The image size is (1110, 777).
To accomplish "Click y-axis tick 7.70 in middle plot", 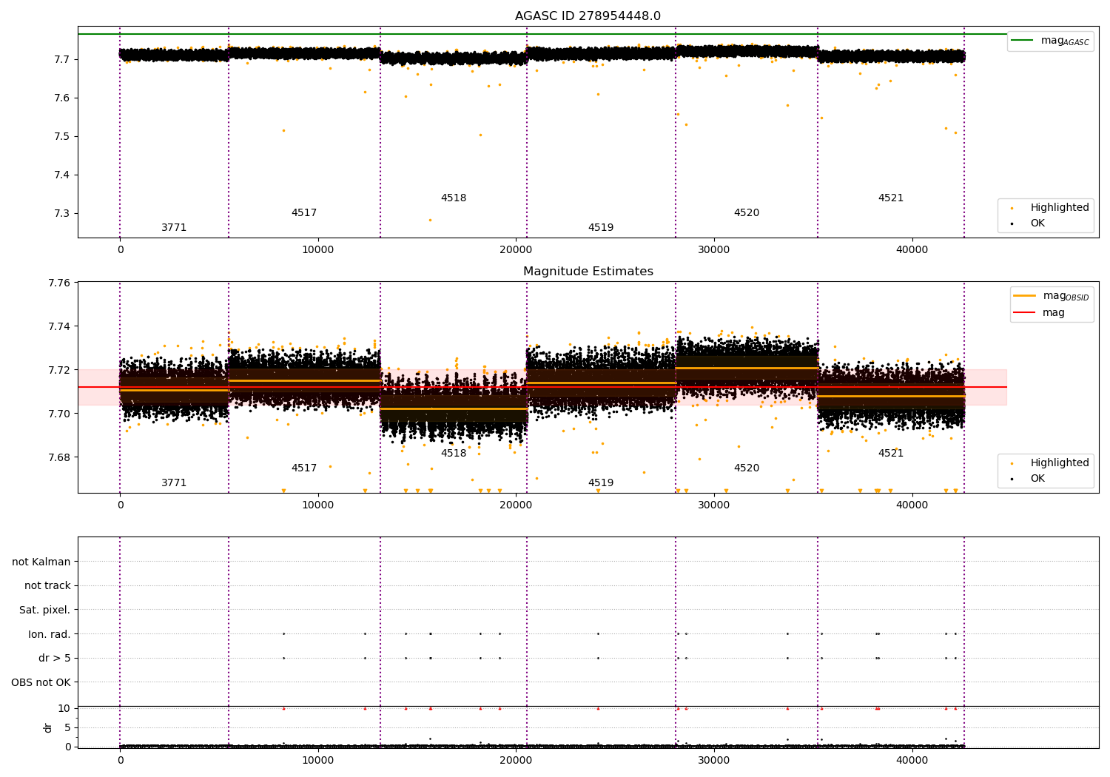I will coord(59,413).
